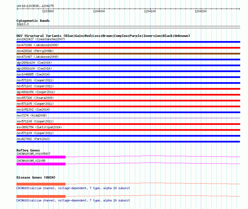
Task: Click the RefSeq Genes track title
Action: [x=28, y=150]
